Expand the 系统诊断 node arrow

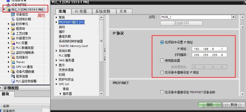click(x=57, y=51)
